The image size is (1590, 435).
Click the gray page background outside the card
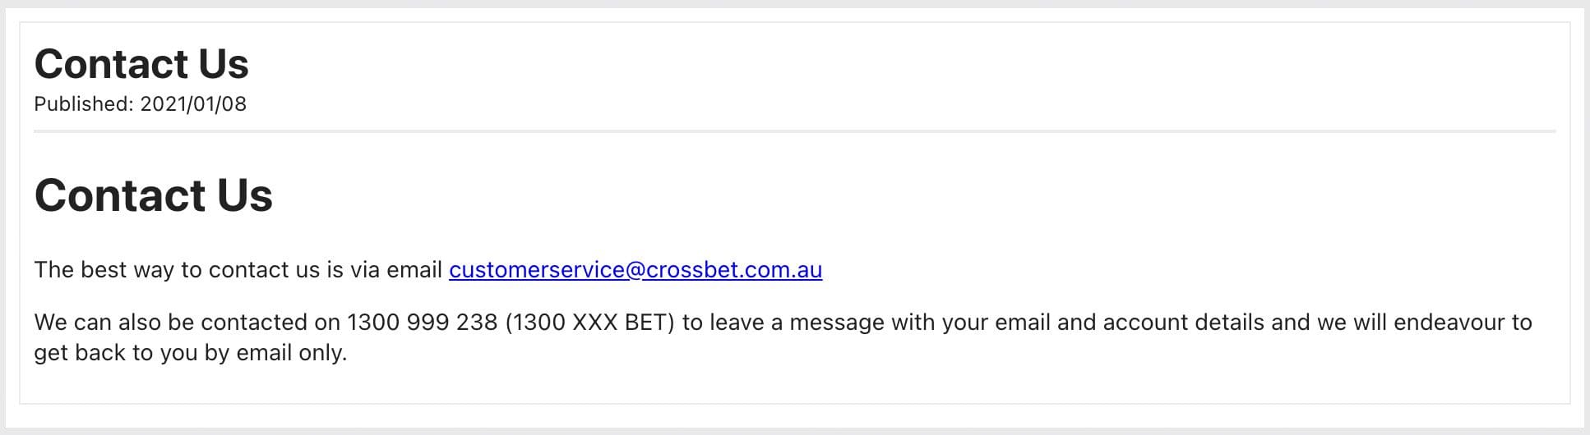(x=795, y=420)
